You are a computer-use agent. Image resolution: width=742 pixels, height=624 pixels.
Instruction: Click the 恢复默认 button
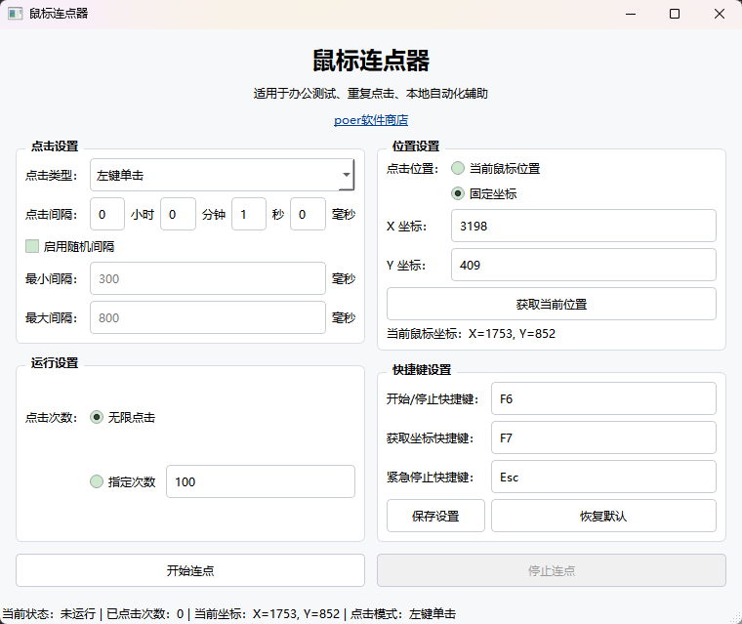tap(603, 516)
